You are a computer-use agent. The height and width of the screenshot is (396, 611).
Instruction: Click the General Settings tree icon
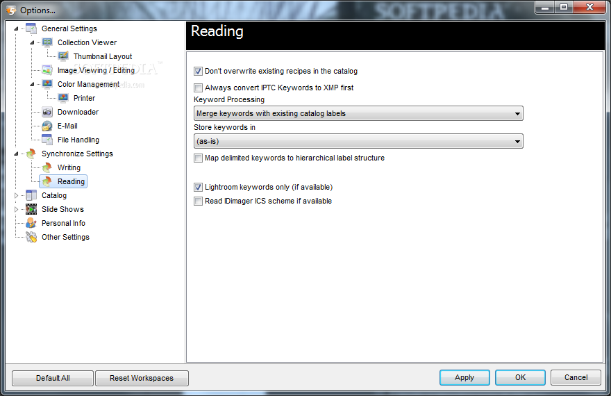point(31,28)
